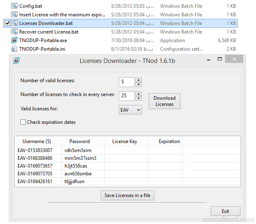Select username EAV-0168388486 row
Viewport: 256px width, 224px height.
click(35, 158)
